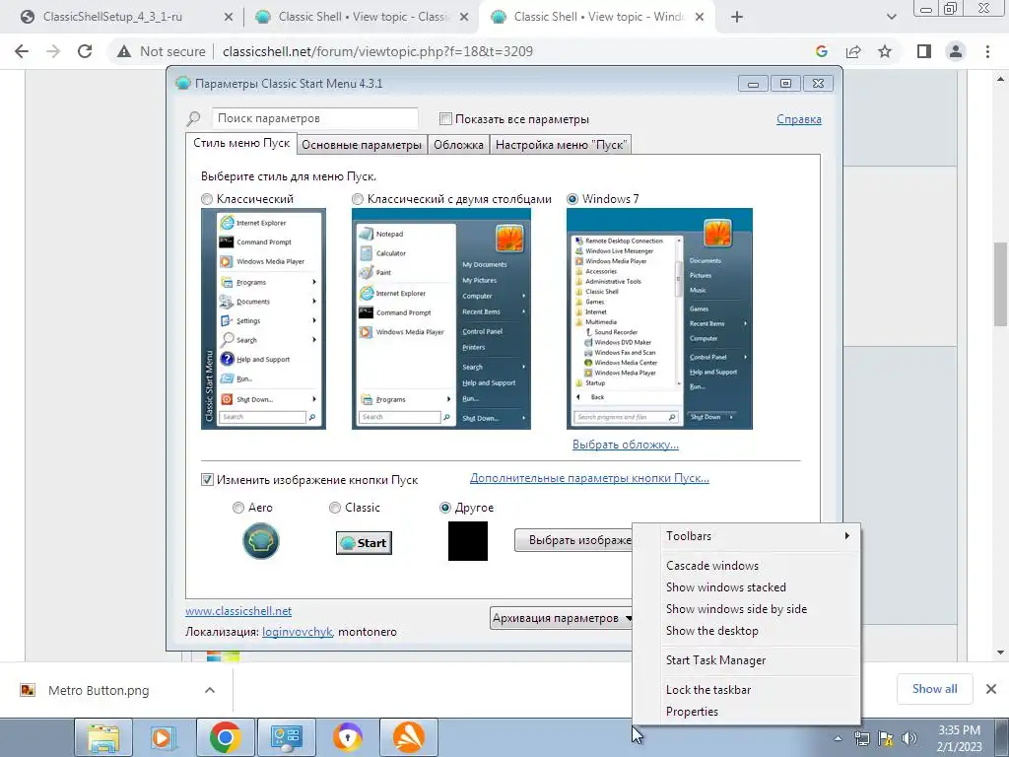This screenshot has height=757, width=1009.
Task: Click the browser back arrow
Action: (22, 51)
